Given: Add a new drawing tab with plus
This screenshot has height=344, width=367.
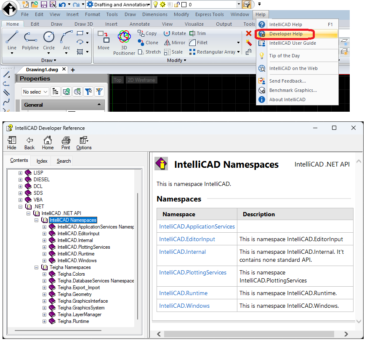Looking at the screenshot, I should click(73, 70).
